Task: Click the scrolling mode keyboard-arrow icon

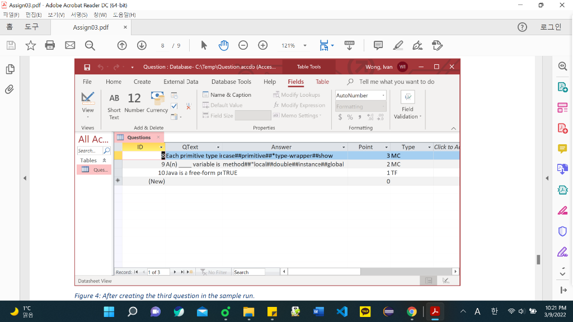Action: pos(349,45)
